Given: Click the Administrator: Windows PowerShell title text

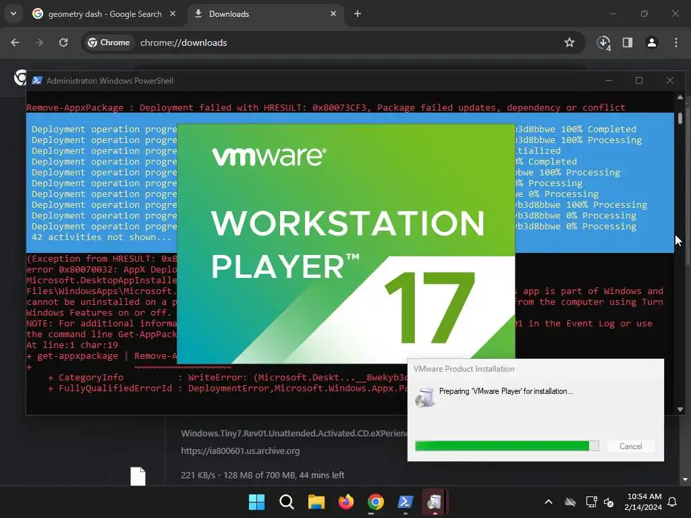Looking at the screenshot, I should [110, 81].
